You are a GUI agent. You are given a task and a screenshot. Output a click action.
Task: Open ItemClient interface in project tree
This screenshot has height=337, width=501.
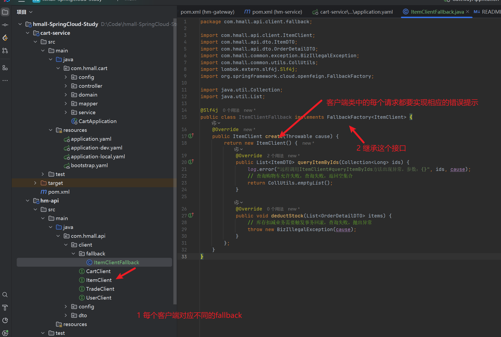tap(99, 280)
